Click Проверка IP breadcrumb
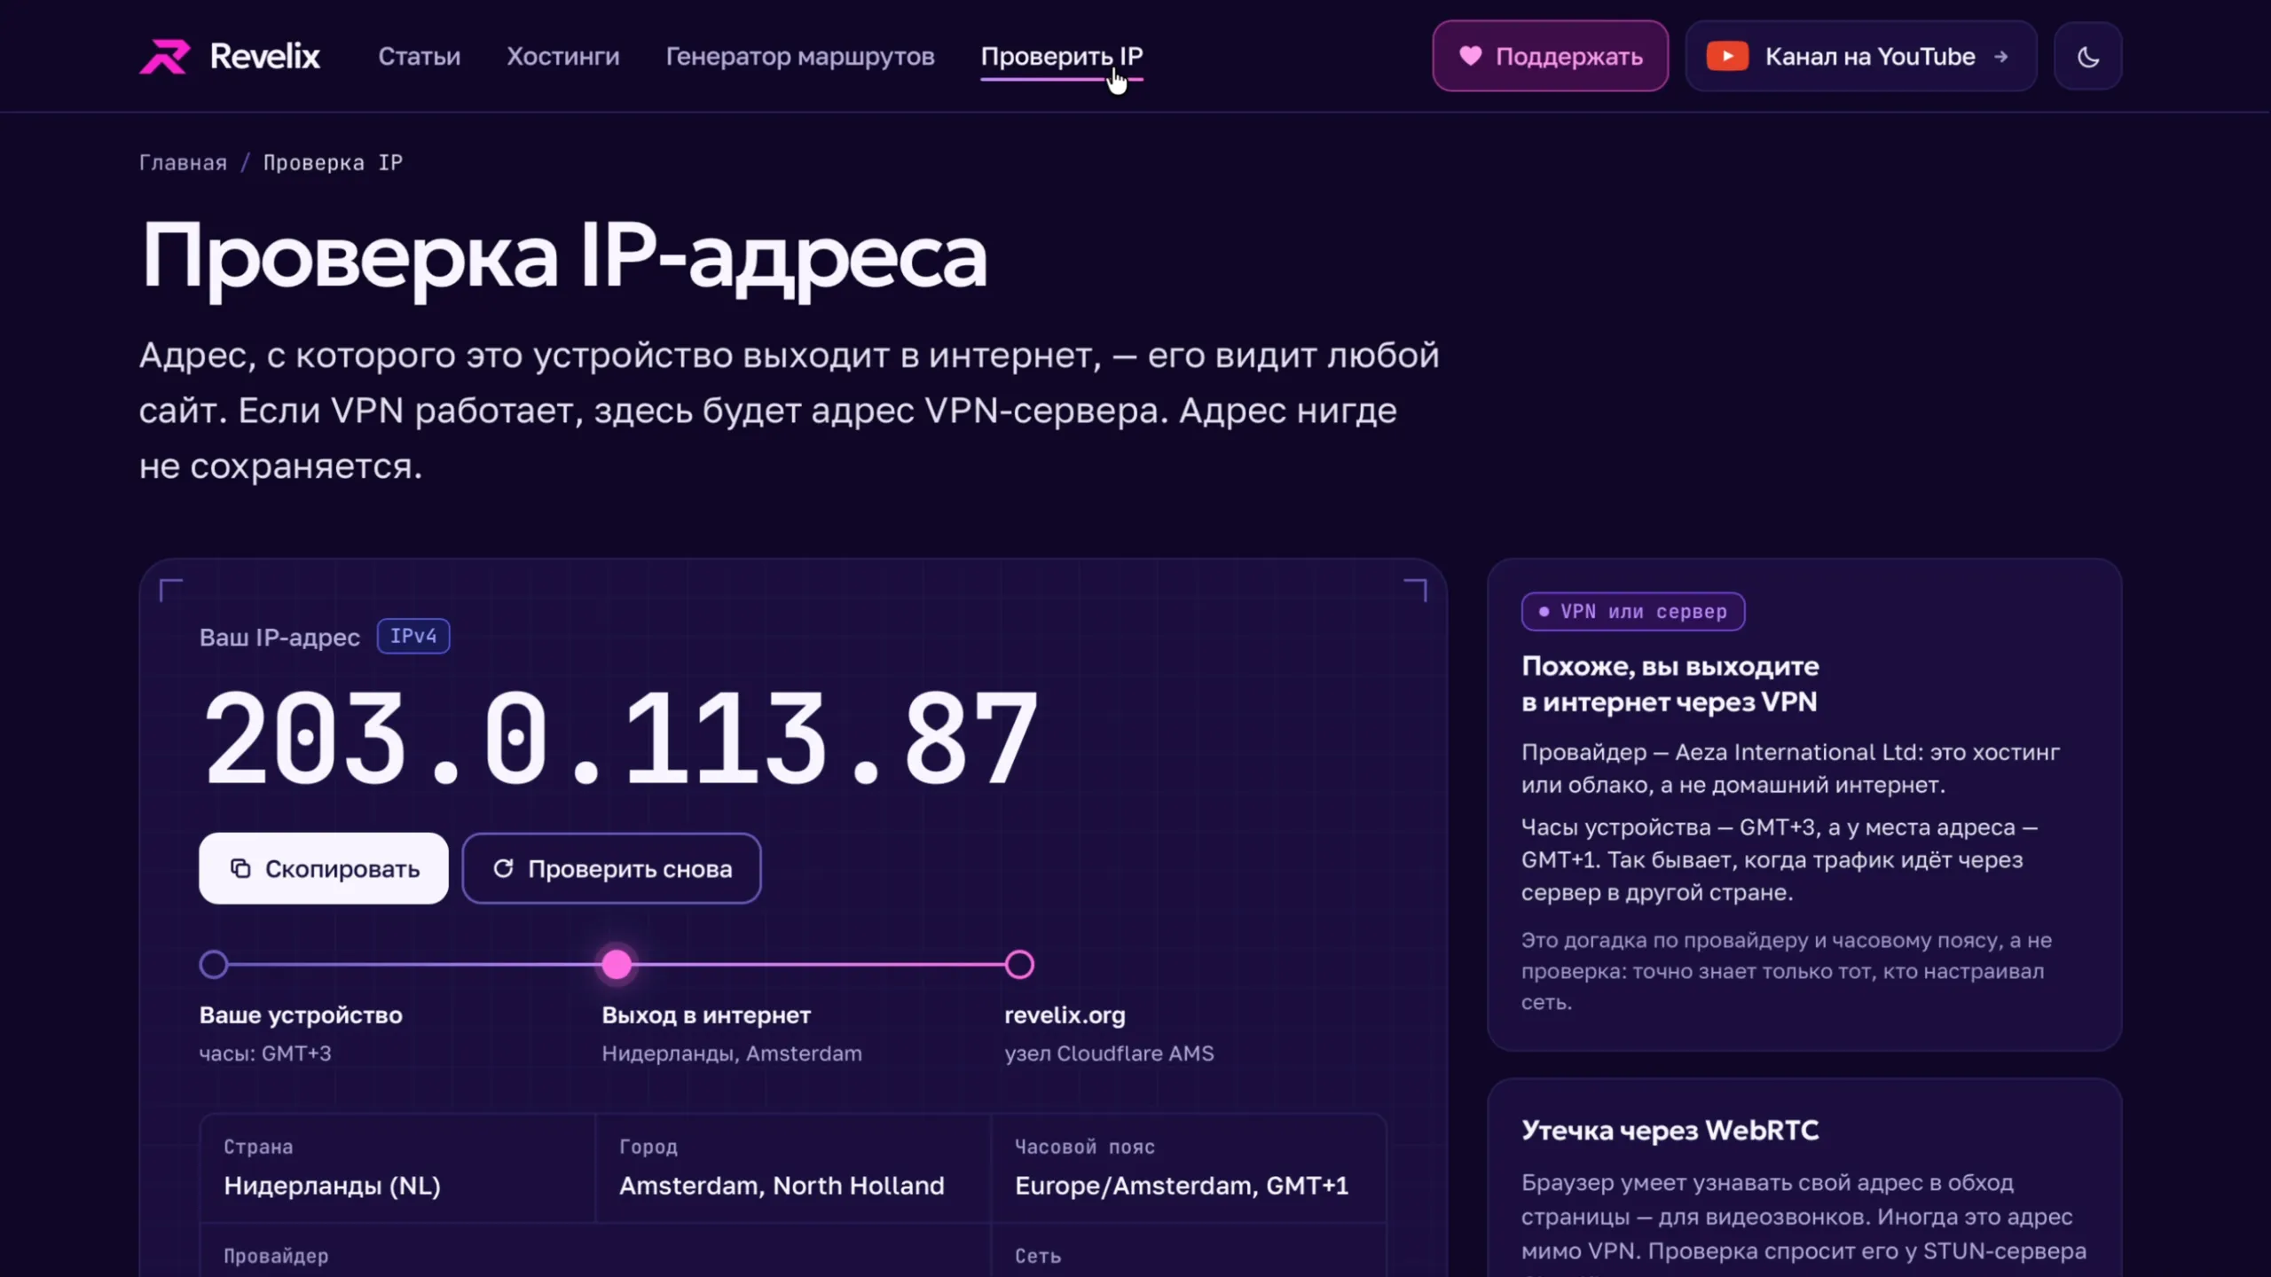 [x=333, y=162]
